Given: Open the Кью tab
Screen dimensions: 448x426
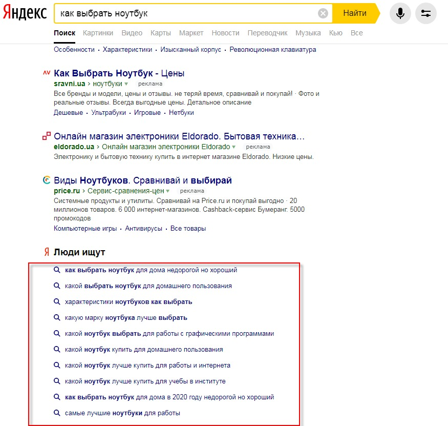Looking at the screenshot, I should tap(336, 33).
